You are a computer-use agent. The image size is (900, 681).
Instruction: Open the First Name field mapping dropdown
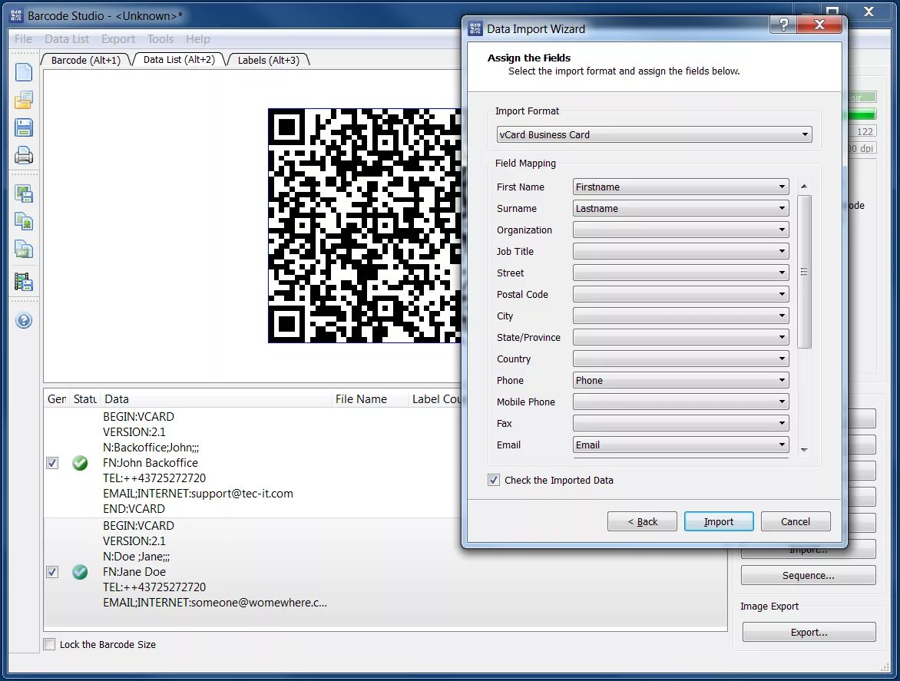coord(680,187)
